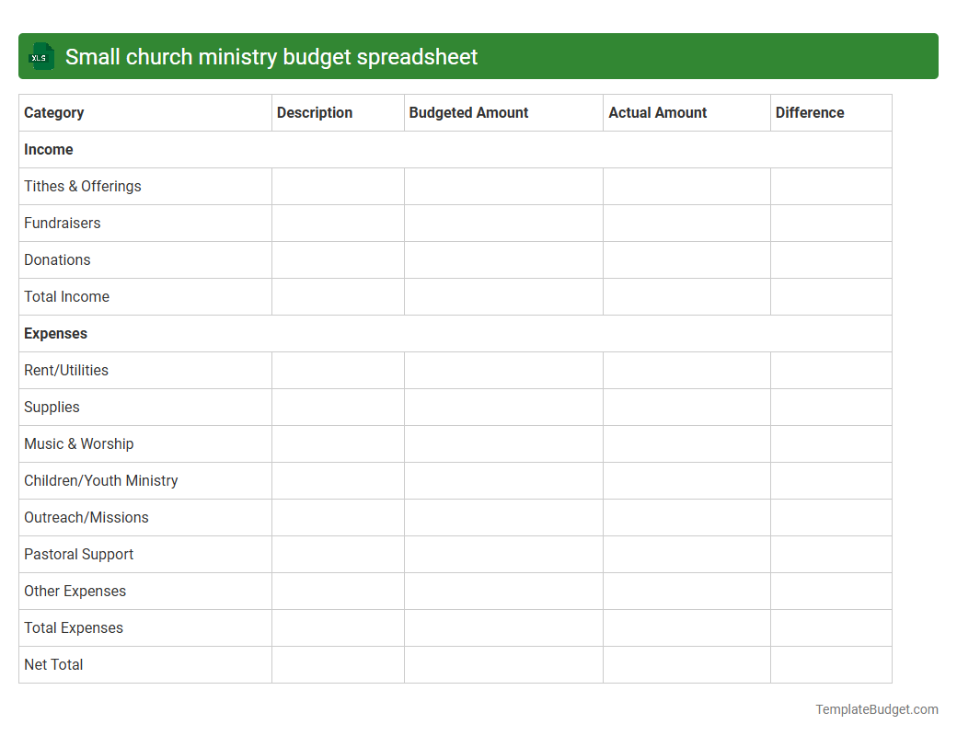Select the Children/Youth Ministry cell
The width and height of the screenshot is (957, 736).
click(100, 480)
